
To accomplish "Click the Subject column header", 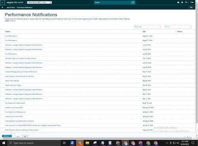I will tap(8, 32).
